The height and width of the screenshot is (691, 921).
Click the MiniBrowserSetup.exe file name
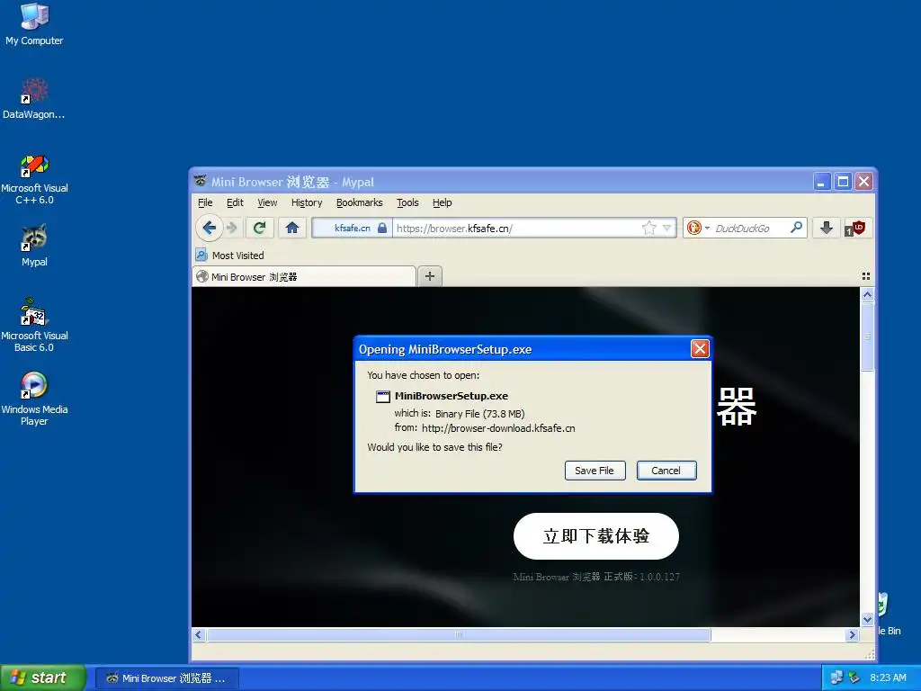pyautogui.click(x=452, y=396)
